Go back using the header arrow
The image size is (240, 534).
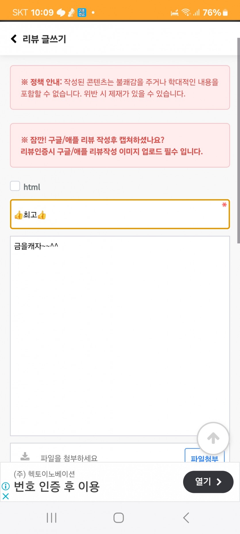(x=14, y=39)
